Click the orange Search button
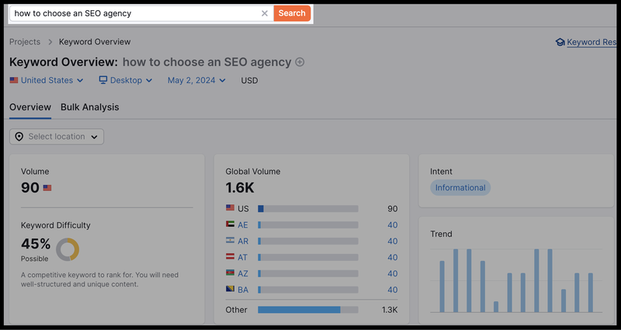Image resolution: width=621 pixels, height=330 pixels. tap(292, 13)
